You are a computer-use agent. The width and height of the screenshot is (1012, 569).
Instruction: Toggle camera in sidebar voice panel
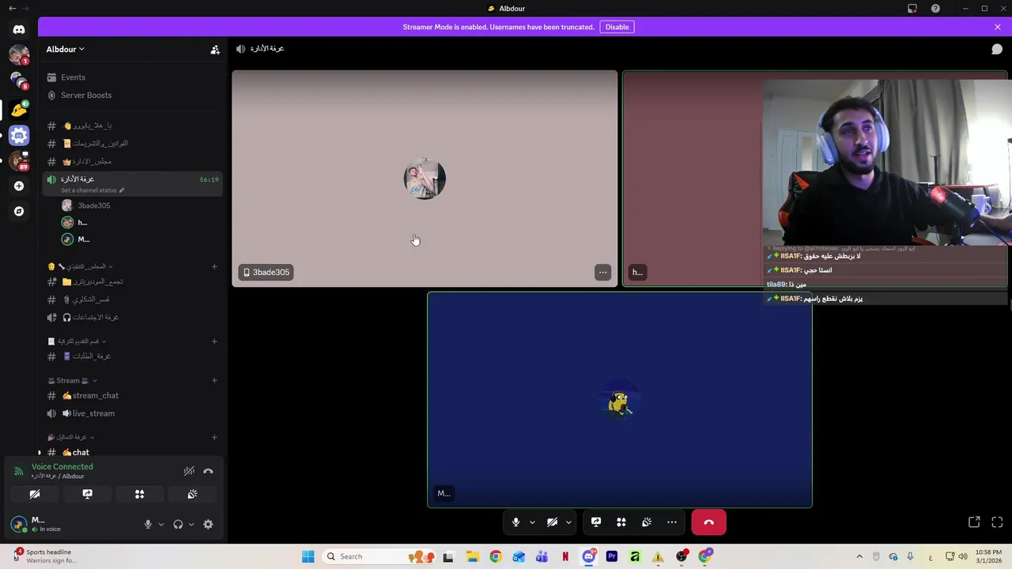pyautogui.click(x=35, y=494)
